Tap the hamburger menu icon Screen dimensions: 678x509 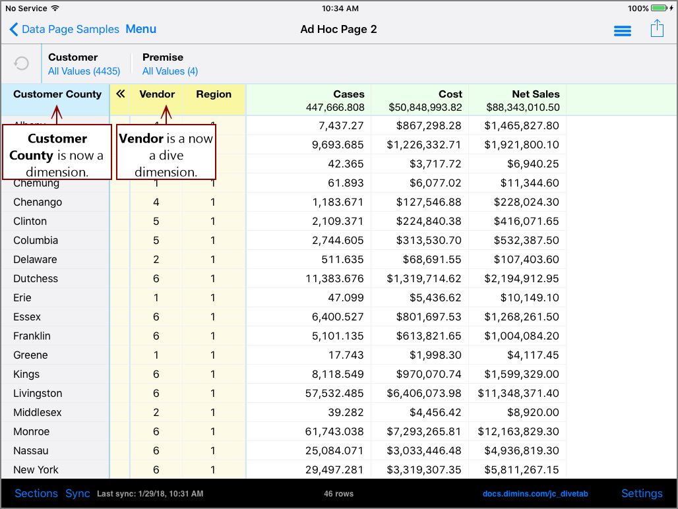(x=622, y=31)
